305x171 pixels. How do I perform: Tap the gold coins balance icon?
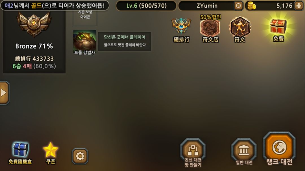pos(252,6)
